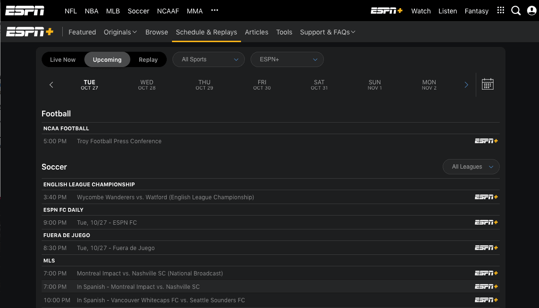
Task: Expand the Originals menu
Action: tap(120, 32)
